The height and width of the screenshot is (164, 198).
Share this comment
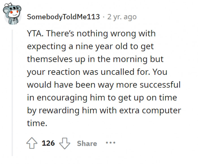point(87,143)
